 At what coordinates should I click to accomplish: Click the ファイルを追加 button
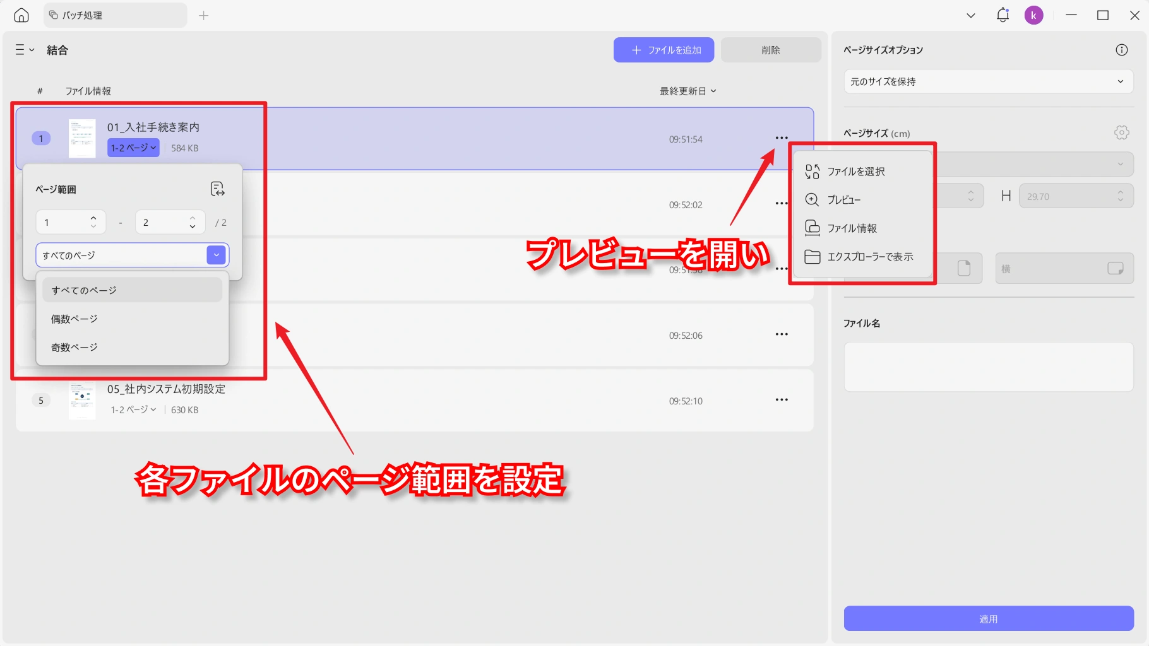pos(664,50)
